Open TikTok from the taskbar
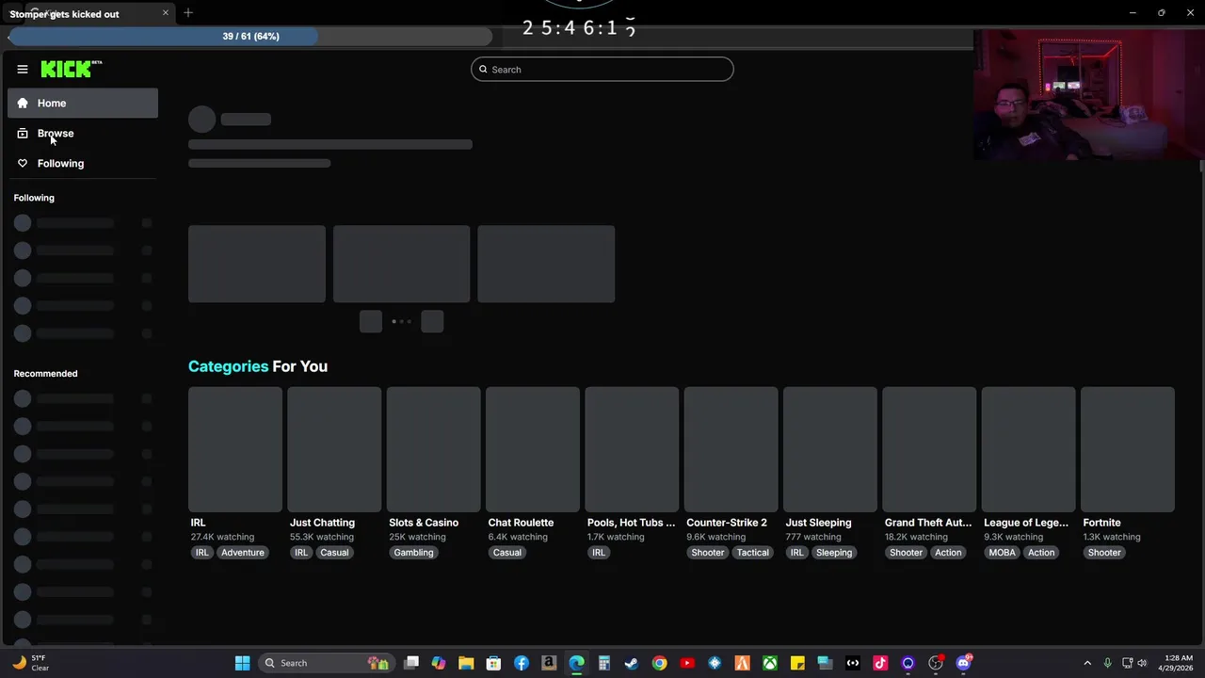The width and height of the screenshot is (1205, 678). (x=880, y=663)
